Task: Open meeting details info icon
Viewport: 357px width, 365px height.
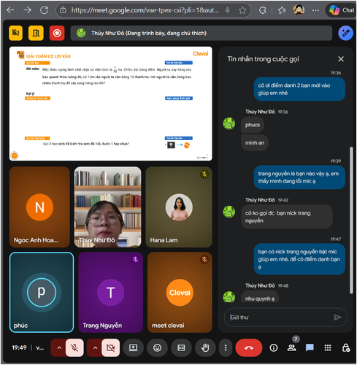Action: [x=274, y=347]
